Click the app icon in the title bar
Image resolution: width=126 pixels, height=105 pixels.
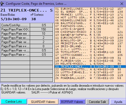(x=2, y=4)
